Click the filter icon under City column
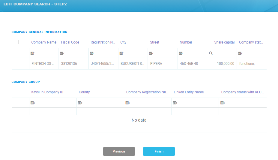The height and width of the screenshot is (160, 278). [121, 53]
